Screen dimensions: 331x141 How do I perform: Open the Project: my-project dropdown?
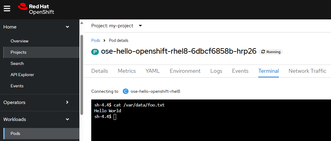[116, 26]
